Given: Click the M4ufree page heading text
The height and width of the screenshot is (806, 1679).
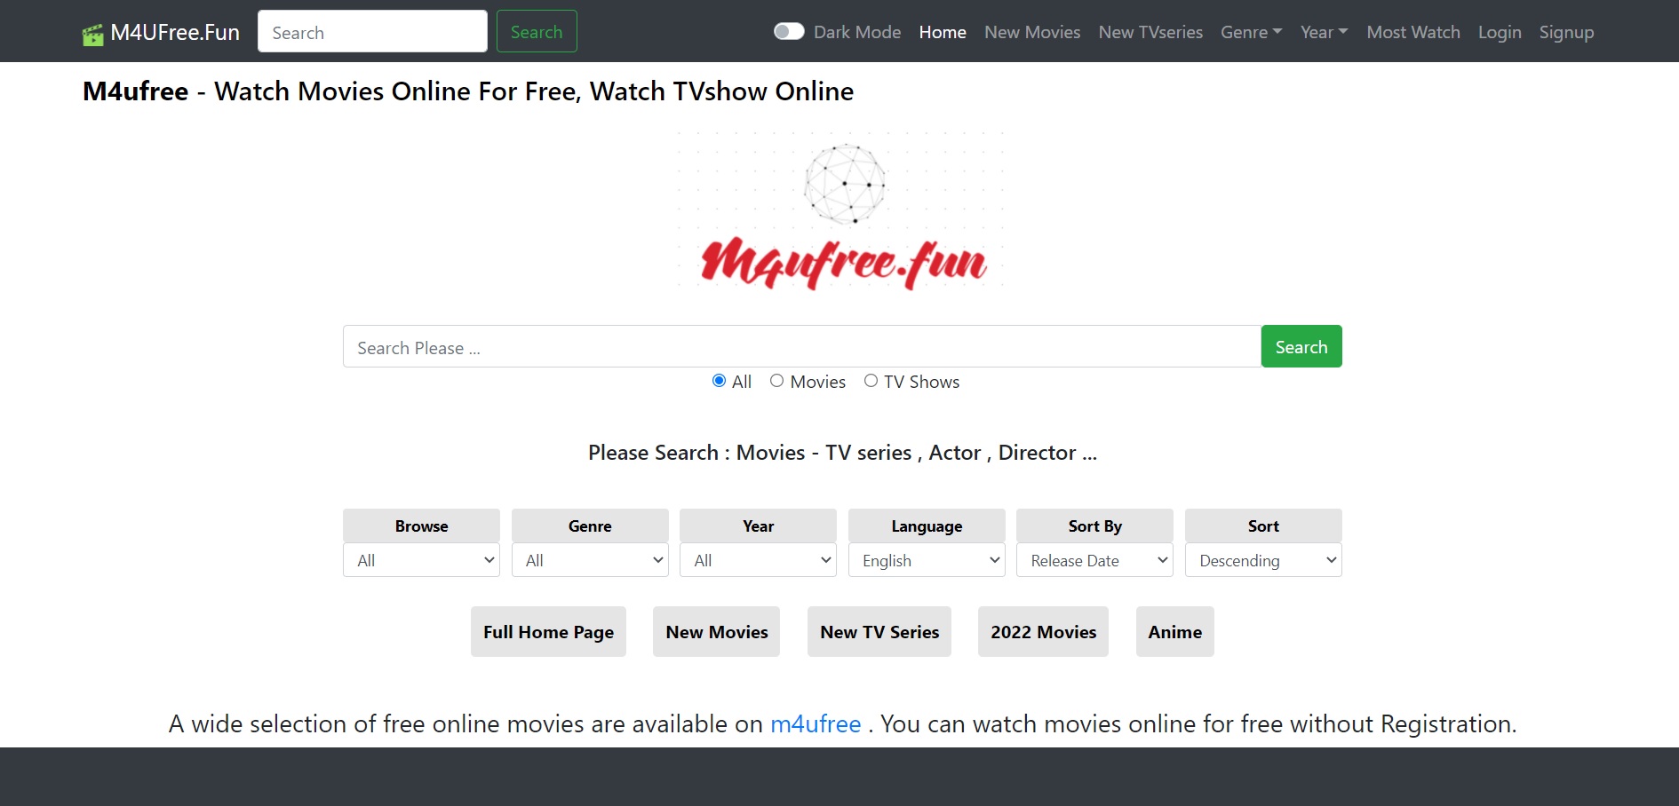Looking at the screenshot, I should [468, 91].
